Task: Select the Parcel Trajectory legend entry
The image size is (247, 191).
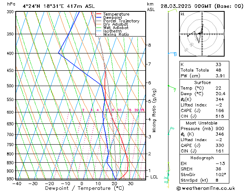Action: coord(121,21)
